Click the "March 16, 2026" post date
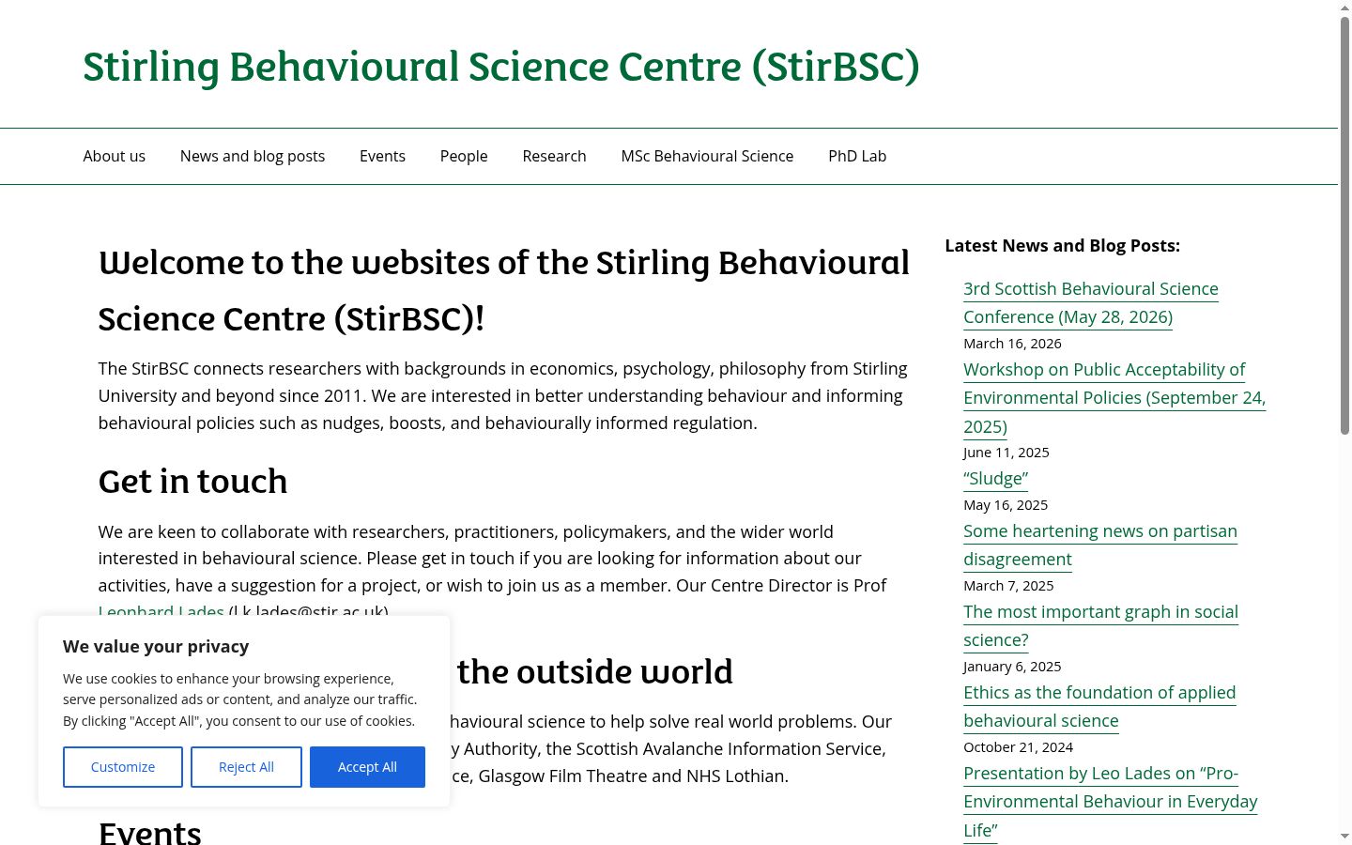Screen dimensions: 1352x845 click(1012, 344)
